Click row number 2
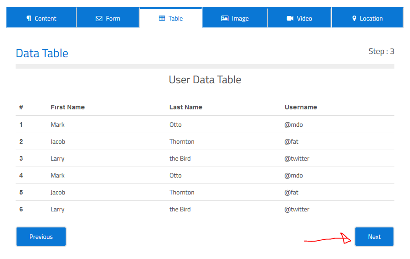Viewport: 410px width, 259px height. coord(21,141)
